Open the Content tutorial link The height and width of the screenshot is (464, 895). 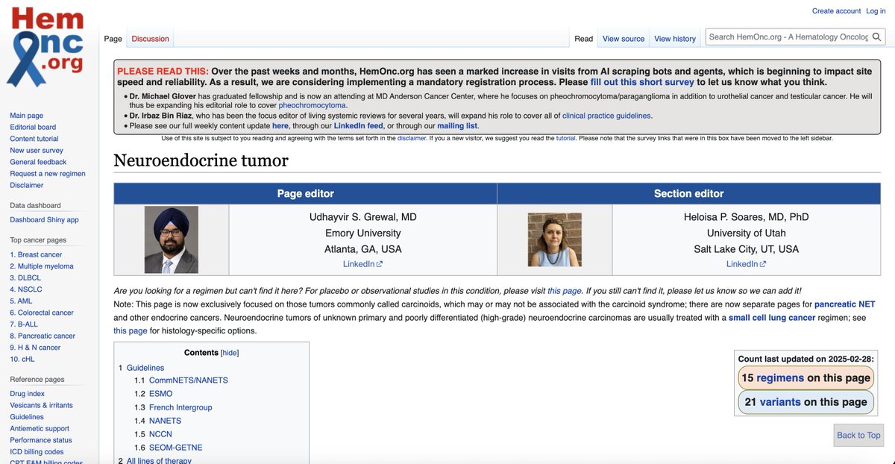pyautogui.click(x=34, y=139)
